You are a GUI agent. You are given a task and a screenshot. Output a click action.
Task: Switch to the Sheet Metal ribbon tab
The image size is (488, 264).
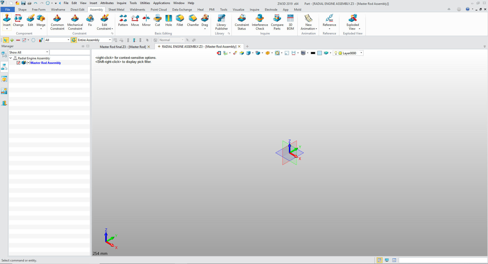pyautogui.click(x=116, y=10)
